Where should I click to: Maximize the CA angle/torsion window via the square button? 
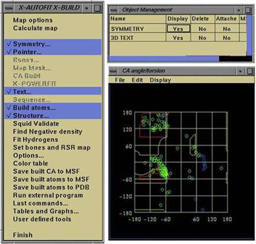(x=250, y=71)
